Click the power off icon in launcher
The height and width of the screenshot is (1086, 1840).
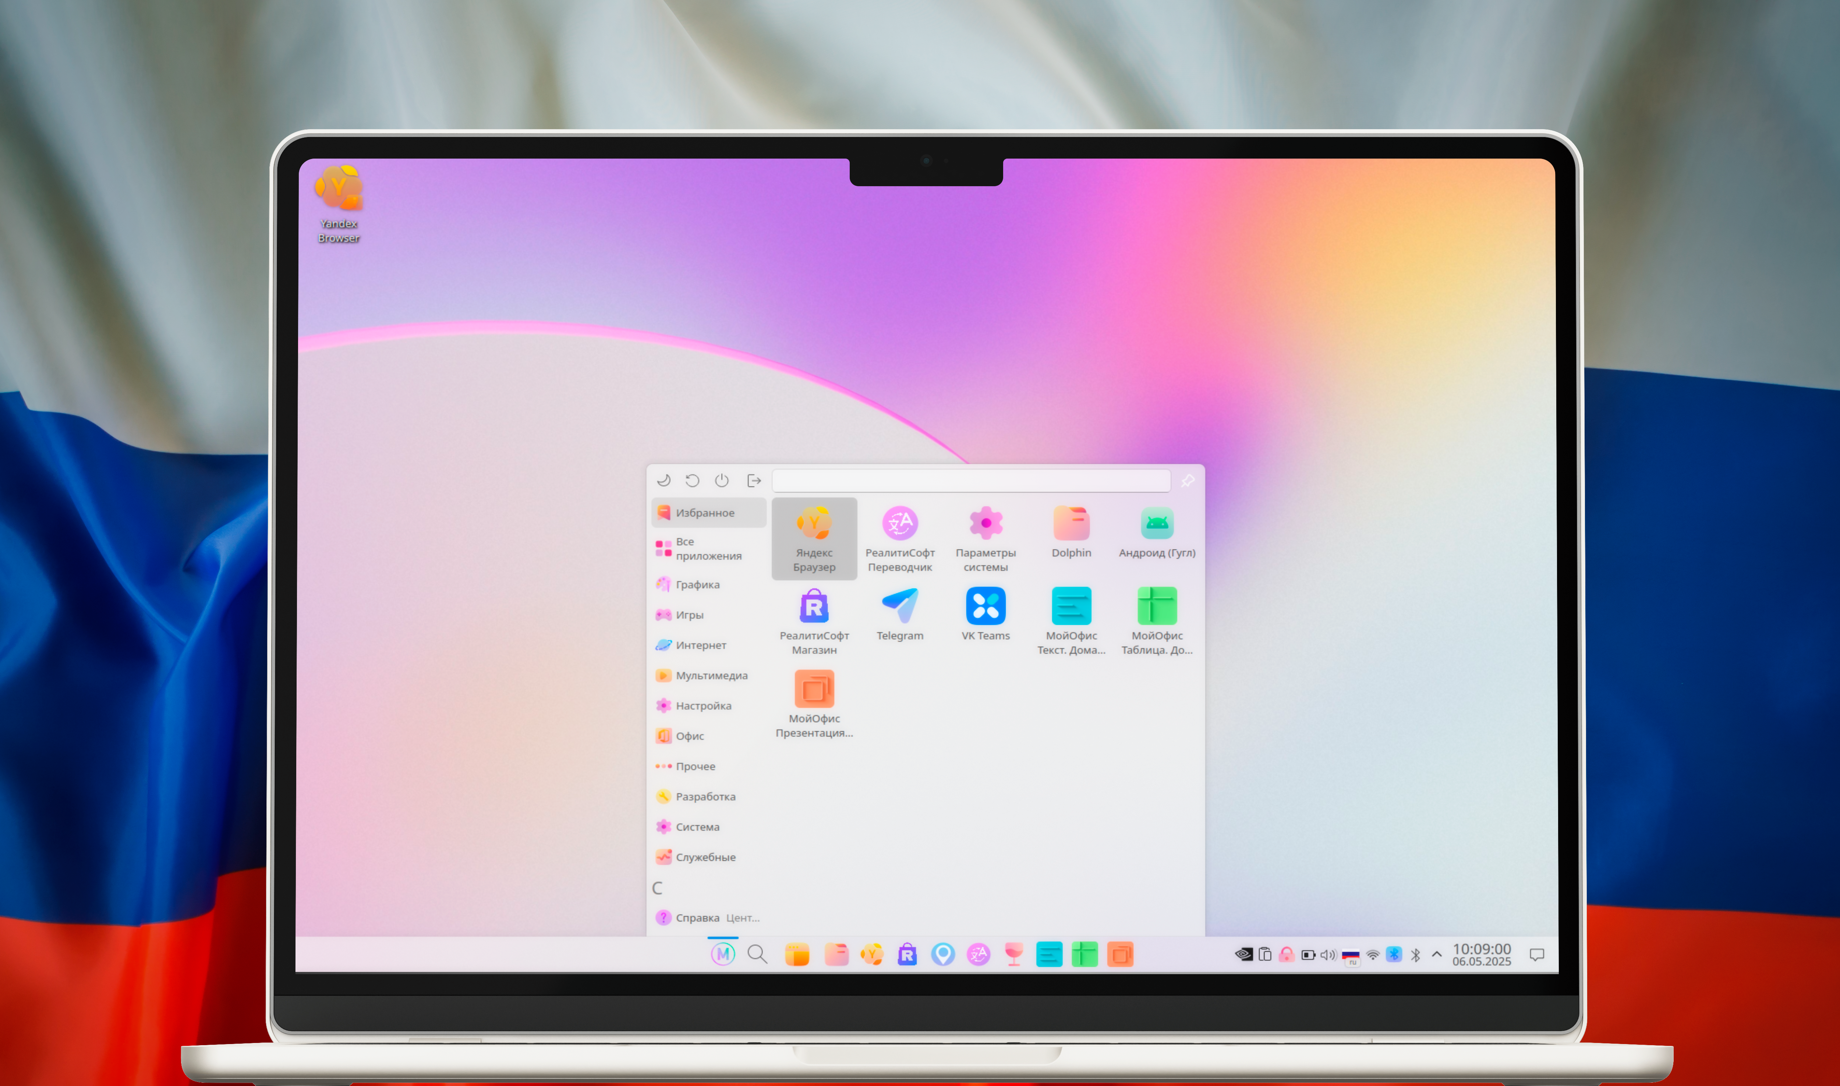(722, 481)
